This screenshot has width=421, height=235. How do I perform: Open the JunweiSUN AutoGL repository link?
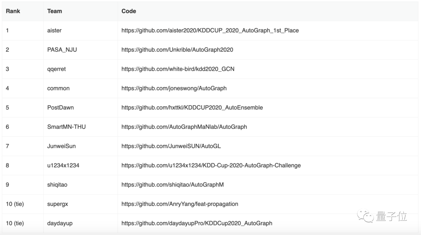click(x=171, y=146)
